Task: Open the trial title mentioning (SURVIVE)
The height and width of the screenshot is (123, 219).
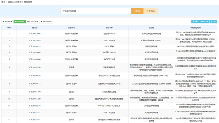Action: [x=195, y=106]
